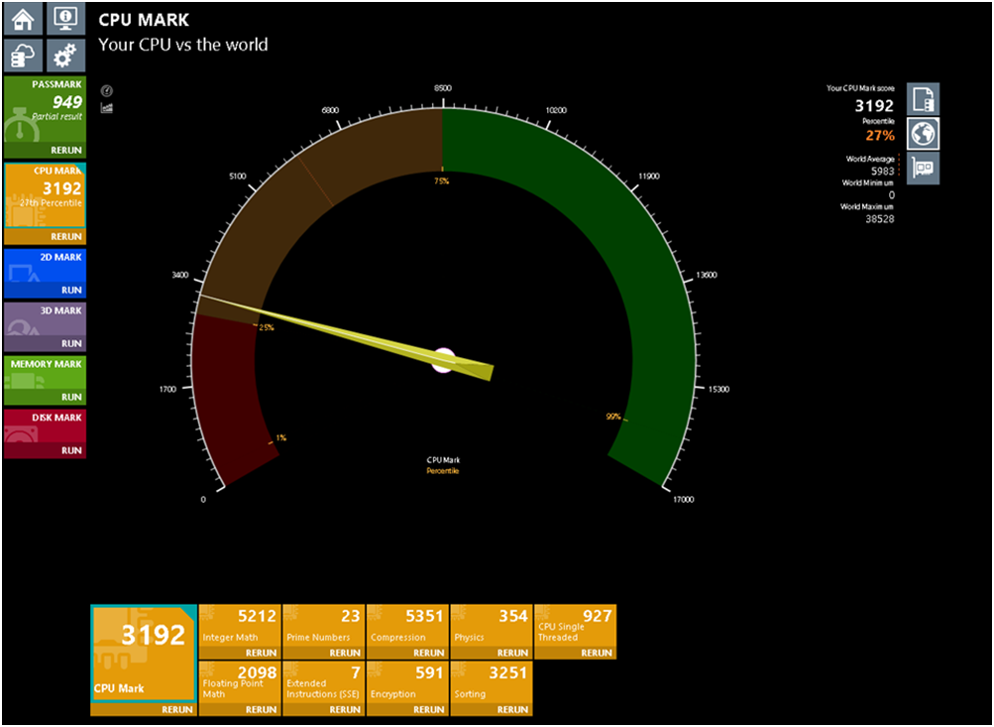Image resolution: width=994 pixels, height=727 pixels.
Task: Go to the Home screen icon
Action: (24, 19)
